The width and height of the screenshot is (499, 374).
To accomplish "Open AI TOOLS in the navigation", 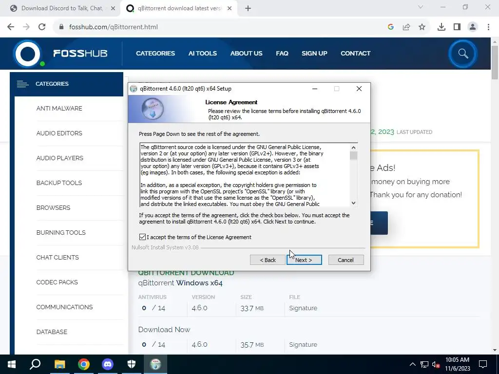I will click(x=202, y=54).
